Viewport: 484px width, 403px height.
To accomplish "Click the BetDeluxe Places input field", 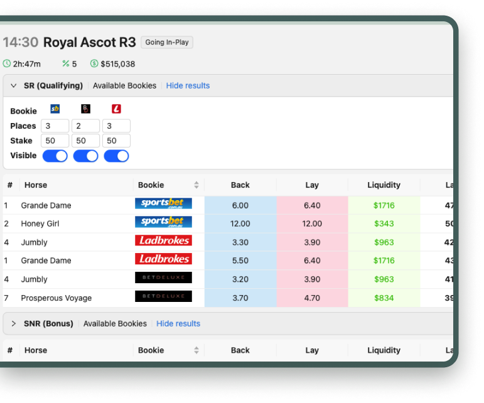I will (x=85, y=126).
